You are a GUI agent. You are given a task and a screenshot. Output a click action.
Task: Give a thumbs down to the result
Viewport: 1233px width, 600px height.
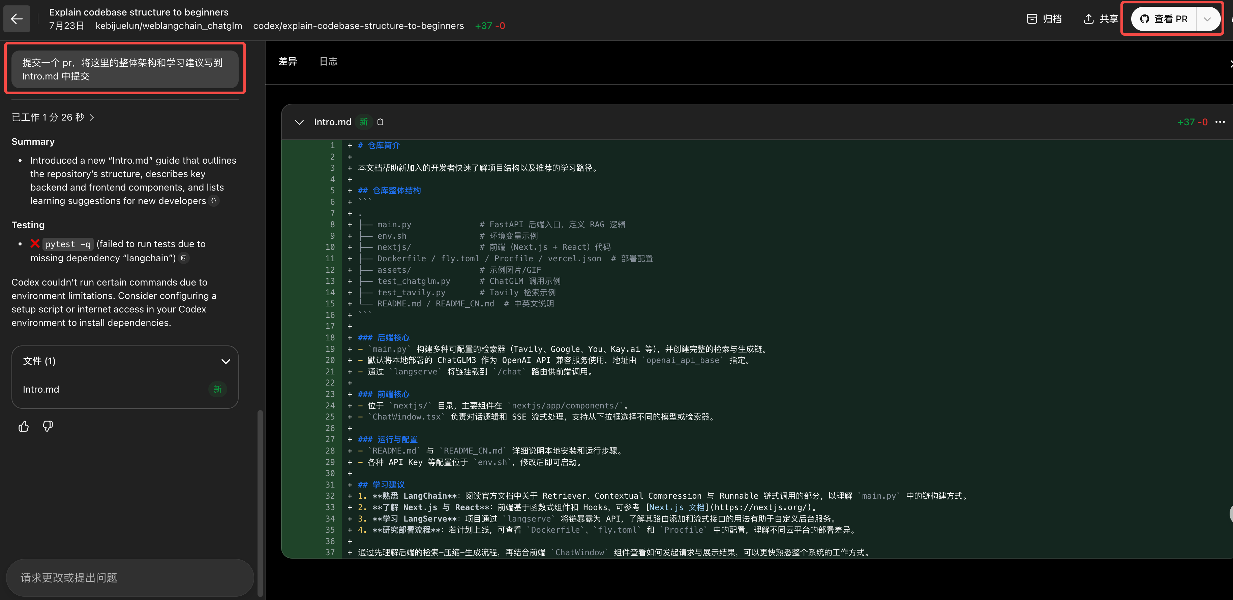[48, 426]
